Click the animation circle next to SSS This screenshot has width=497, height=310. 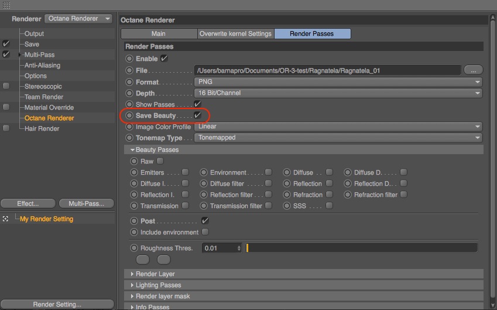click(287, 206)
